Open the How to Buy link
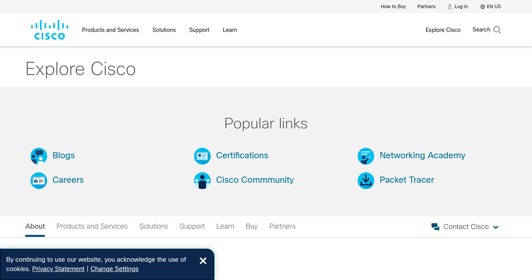The width and height of the screenshot is (532, 280). click(393, 7)
